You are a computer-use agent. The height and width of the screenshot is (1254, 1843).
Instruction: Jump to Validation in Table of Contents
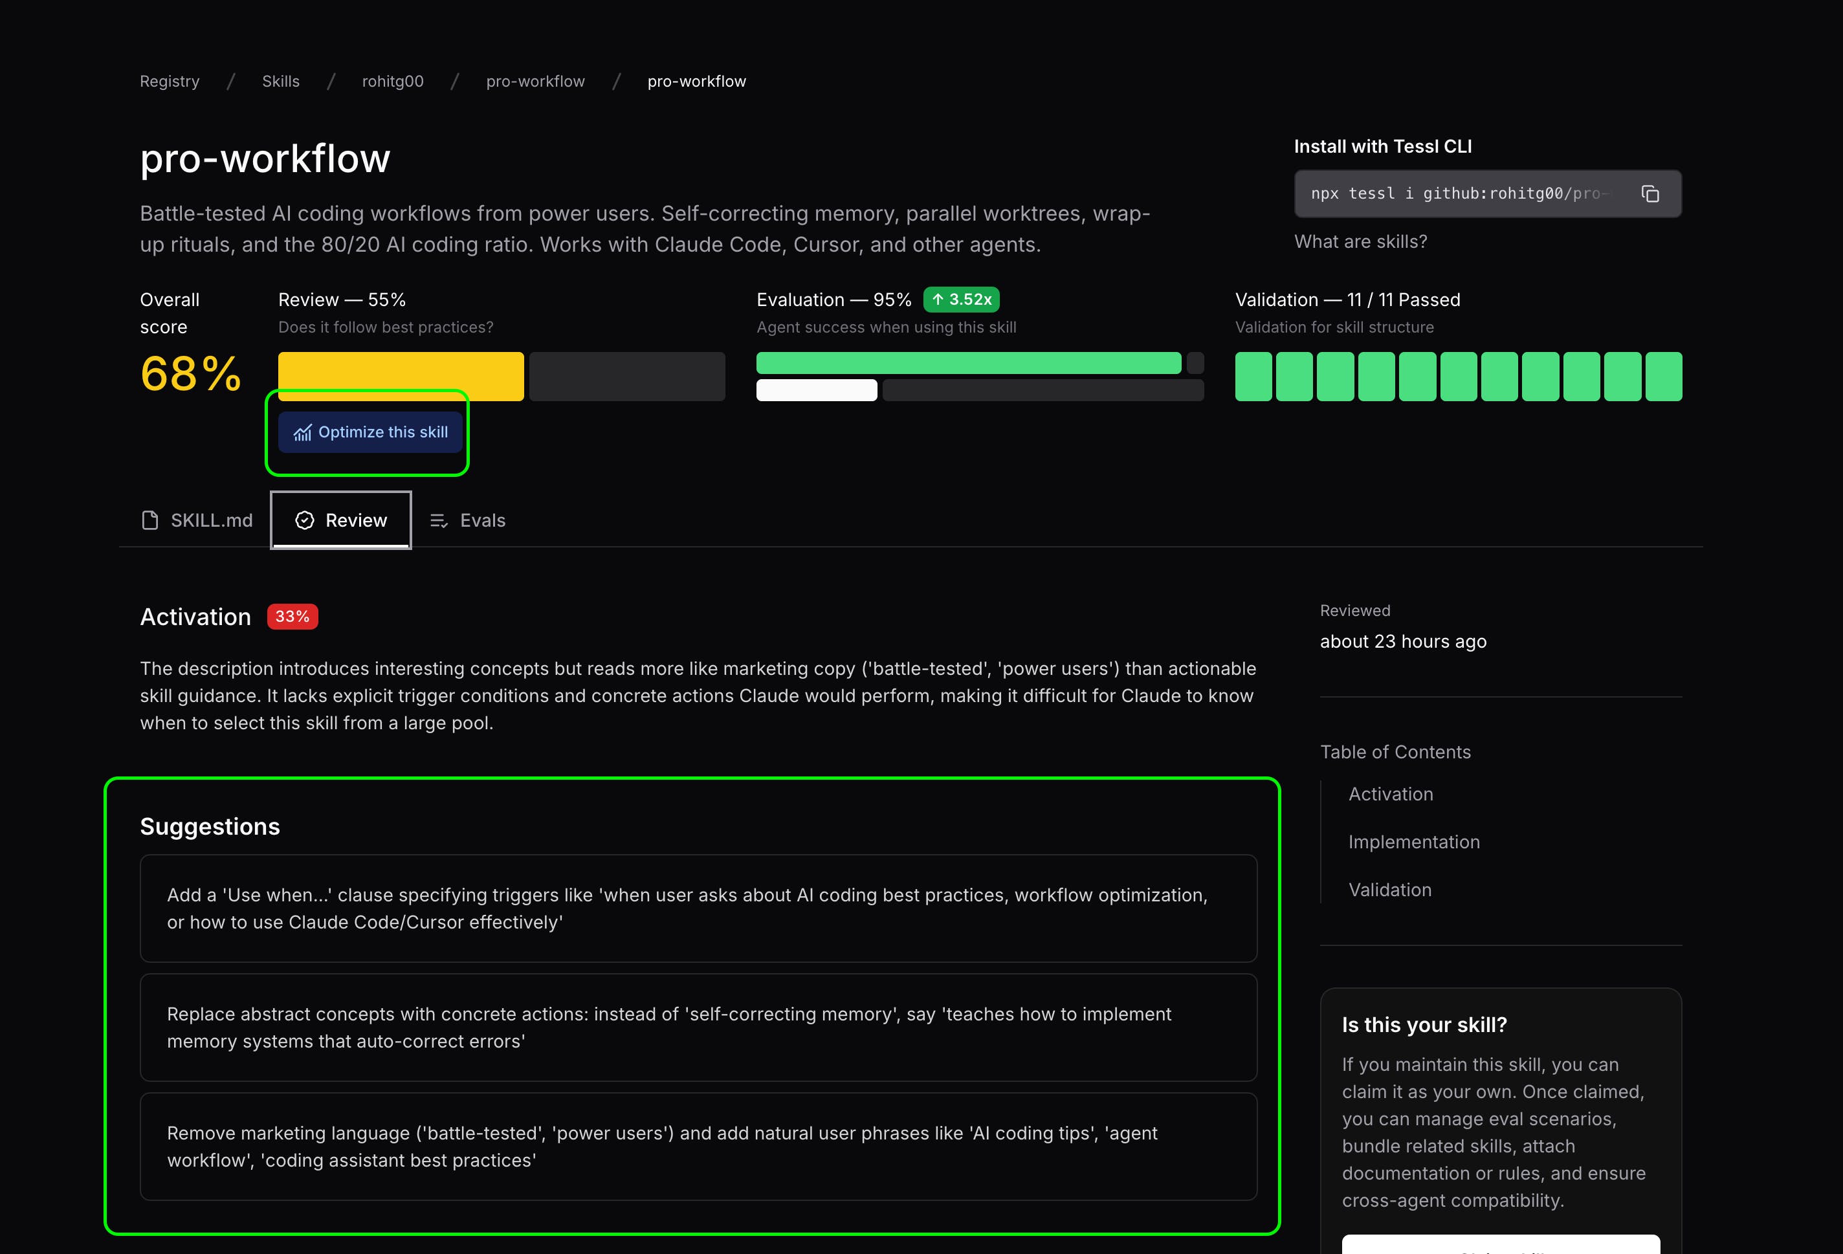point(1389,890)
